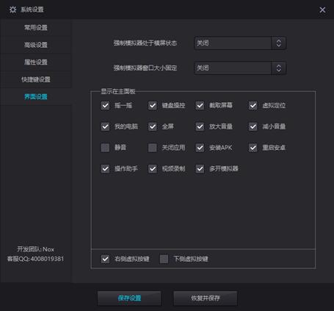Screen dimensions: 334x311
Task: Enable the 下侧虚拟按键 checkbox
Action: point(164,259)
